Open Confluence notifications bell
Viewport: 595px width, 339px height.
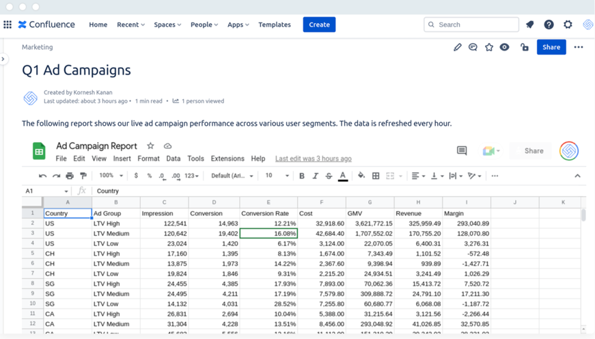coord(530,25)
